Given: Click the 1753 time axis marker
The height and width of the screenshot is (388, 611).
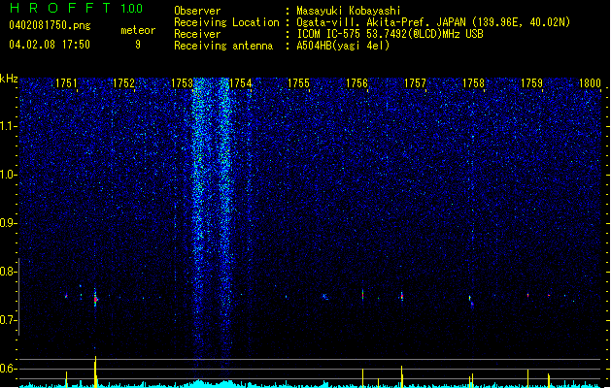Looking at the screenshot, I should click(182, 83).
